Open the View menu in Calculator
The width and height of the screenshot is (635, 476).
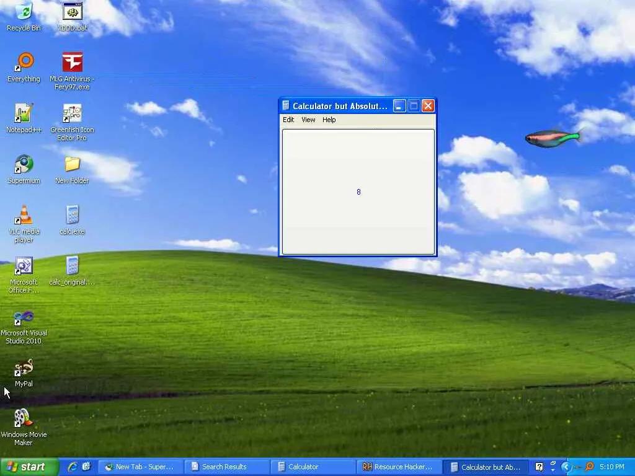point(308,120)
